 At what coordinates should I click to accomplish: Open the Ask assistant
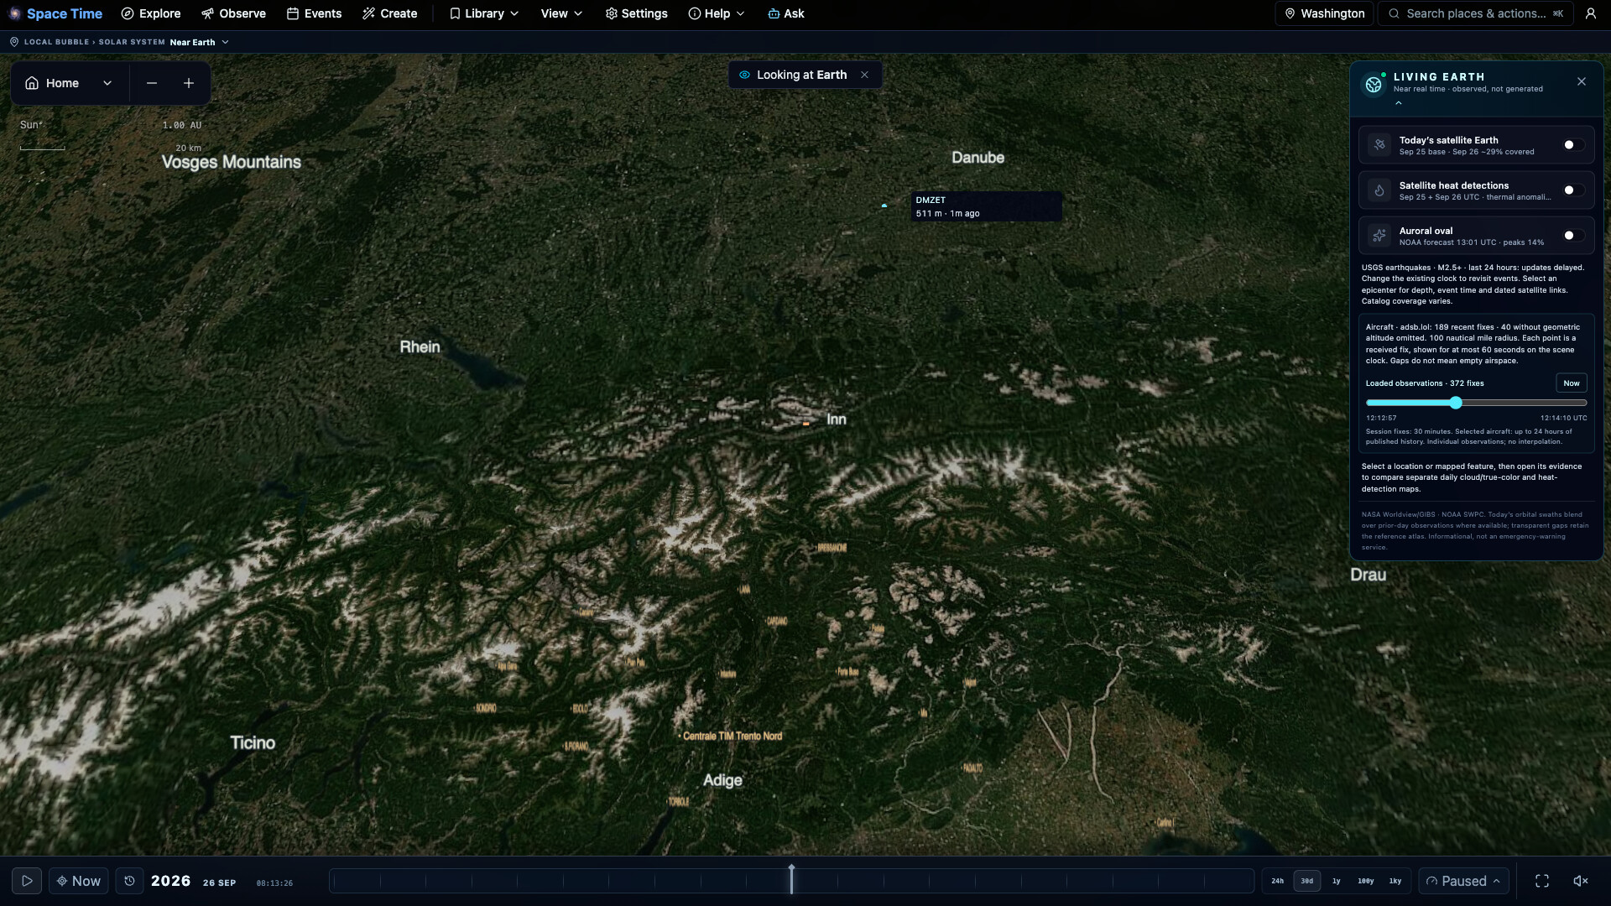pyautogui.click(x=785, y=13)
